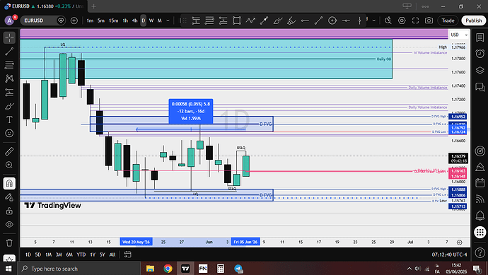Open chart settings hexagon icon
The height and width of the screenshot is (275, 488).
click(402, 21)
